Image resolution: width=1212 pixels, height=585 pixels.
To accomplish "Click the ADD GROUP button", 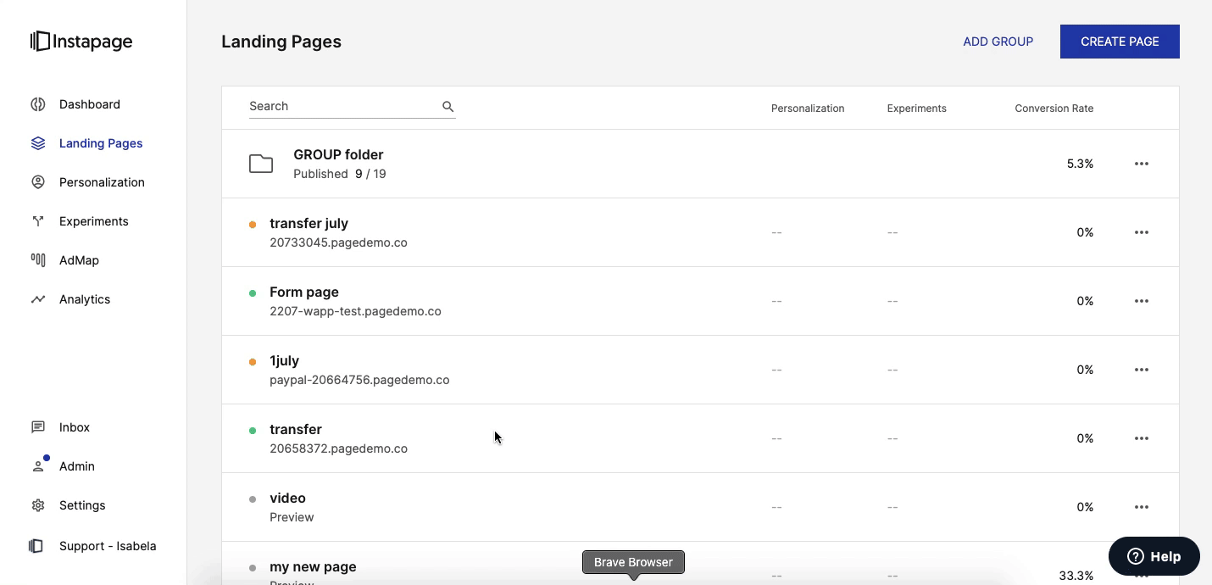I will pos(998,42).
